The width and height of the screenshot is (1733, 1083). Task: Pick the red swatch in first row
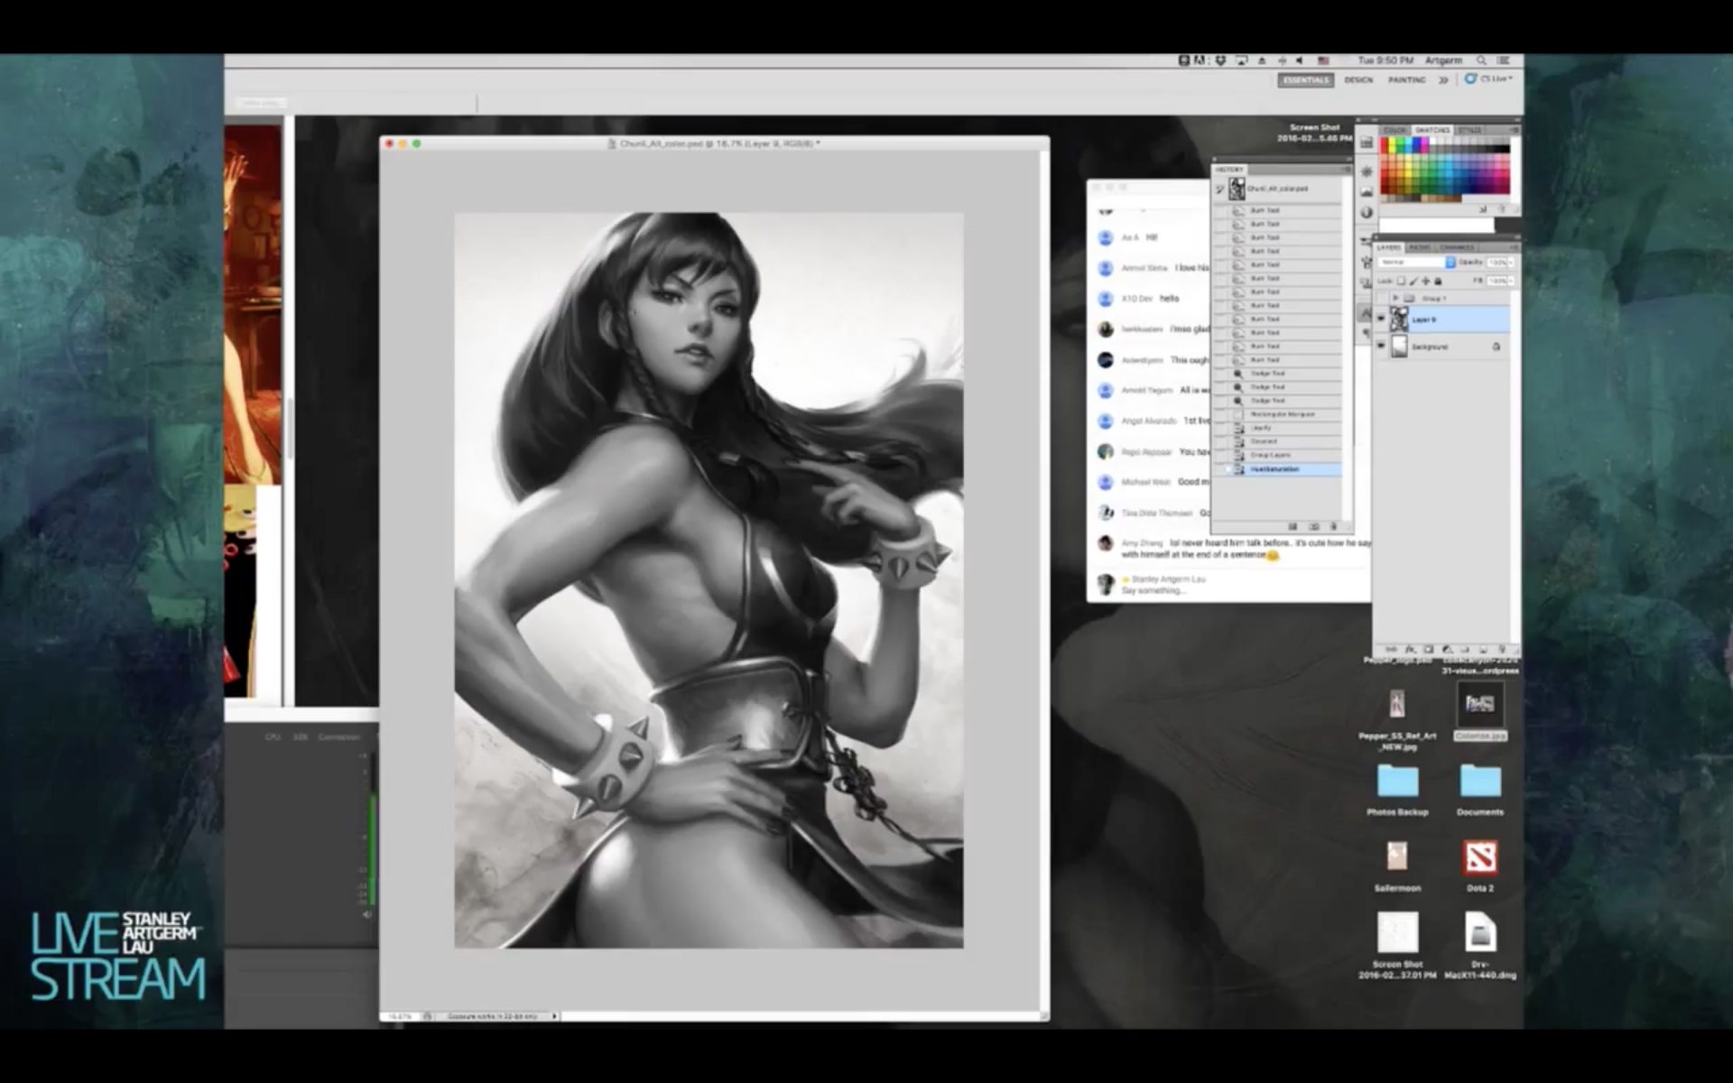[1384, 140]
